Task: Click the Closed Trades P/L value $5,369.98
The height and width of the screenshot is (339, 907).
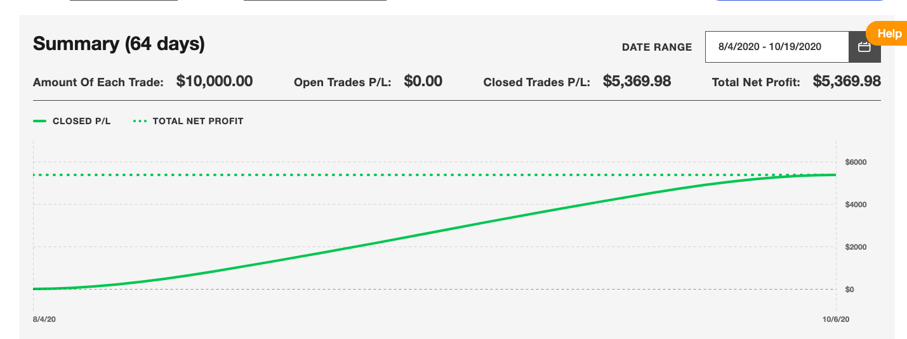Action: click(637, 81)
